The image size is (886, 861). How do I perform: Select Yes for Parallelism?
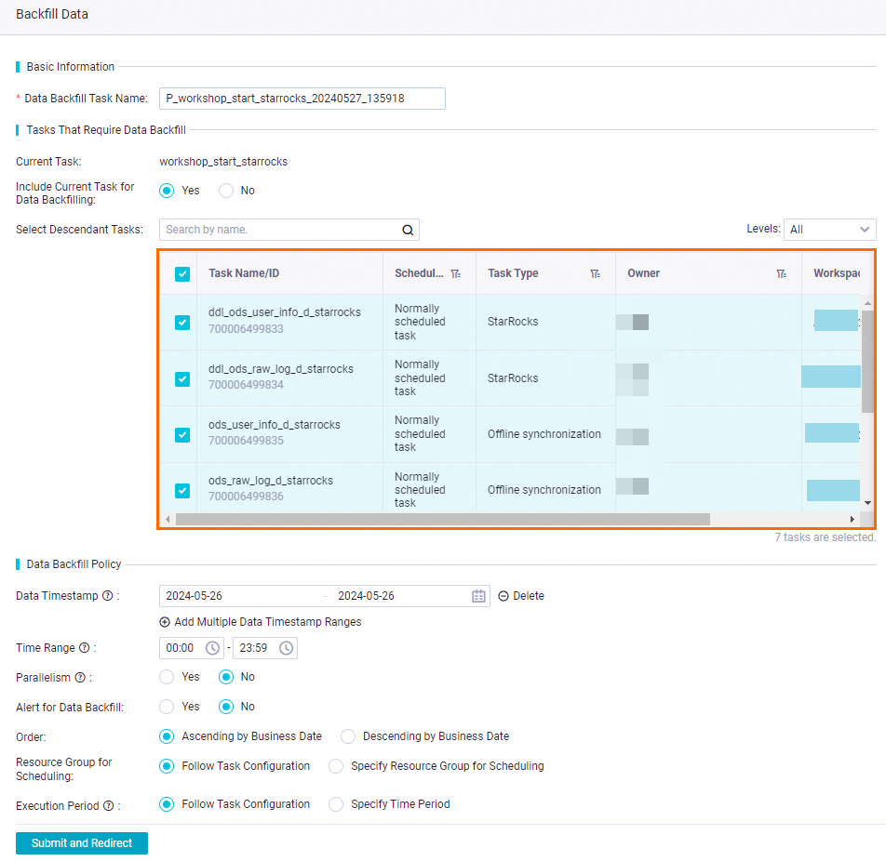(167, 677)
